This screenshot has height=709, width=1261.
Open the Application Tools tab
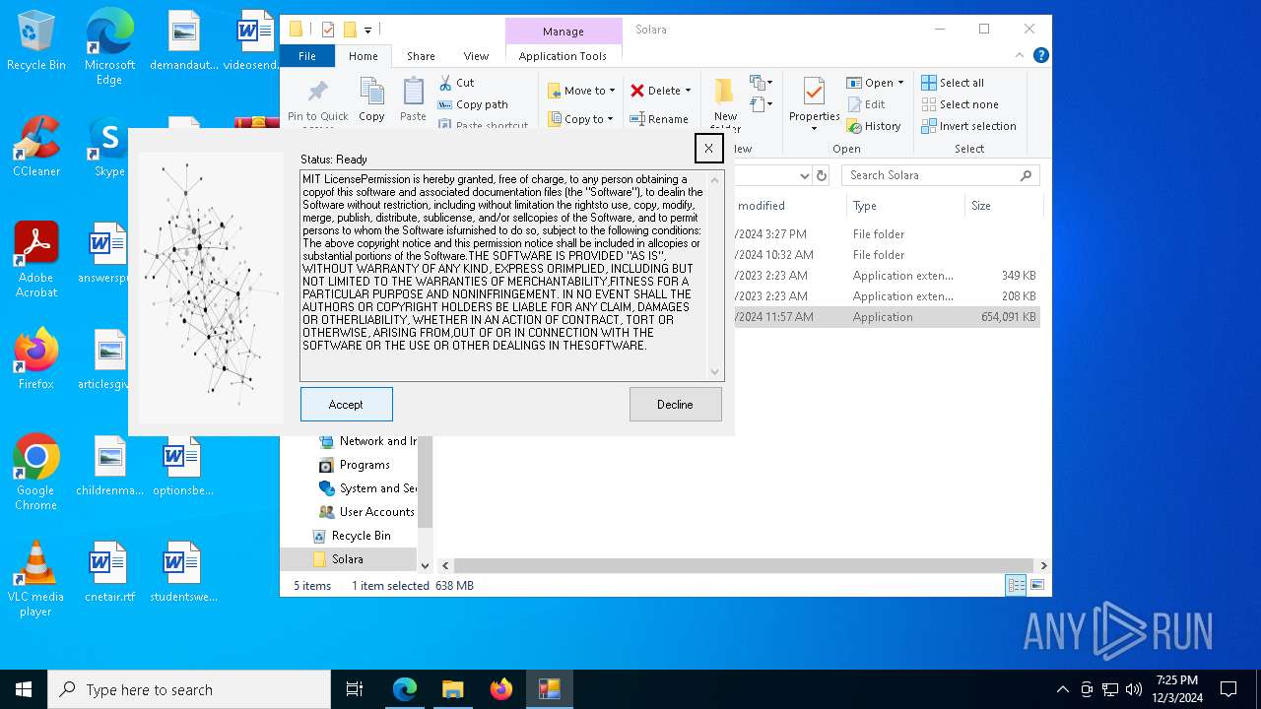[x=563, y=56]
